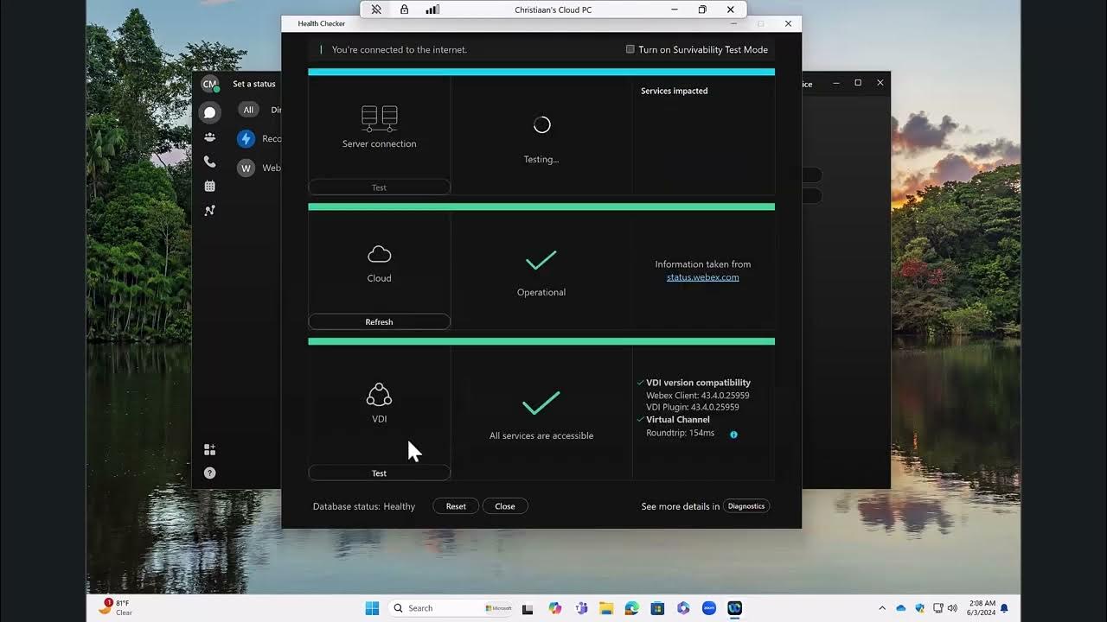Click the Roundtrip info icon
This screenshot has width=1107, height=622.
[x=733, y=435]
